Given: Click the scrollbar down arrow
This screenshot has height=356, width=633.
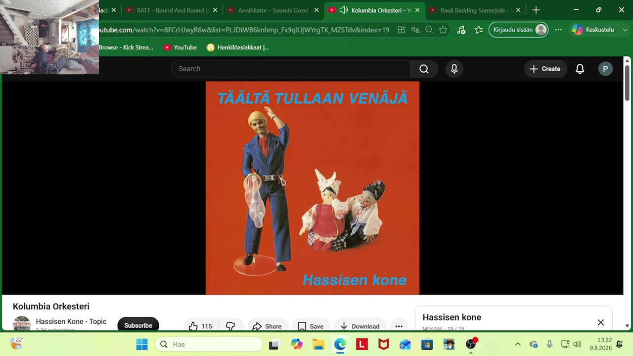Looking at the screenshot, I should 627,326.
